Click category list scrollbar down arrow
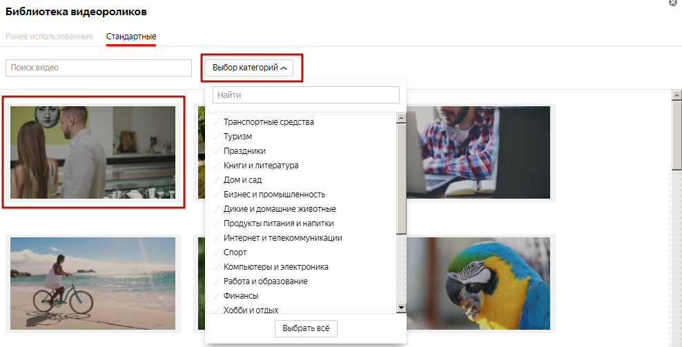Viewport: 682px width, 347px height. pyautogui.click(x=402, y=308)
